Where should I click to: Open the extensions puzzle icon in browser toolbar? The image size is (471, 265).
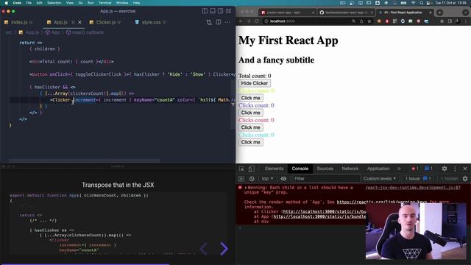[442, 21]
